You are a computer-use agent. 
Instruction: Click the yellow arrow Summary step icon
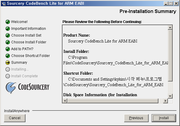(x=8, y=63)
